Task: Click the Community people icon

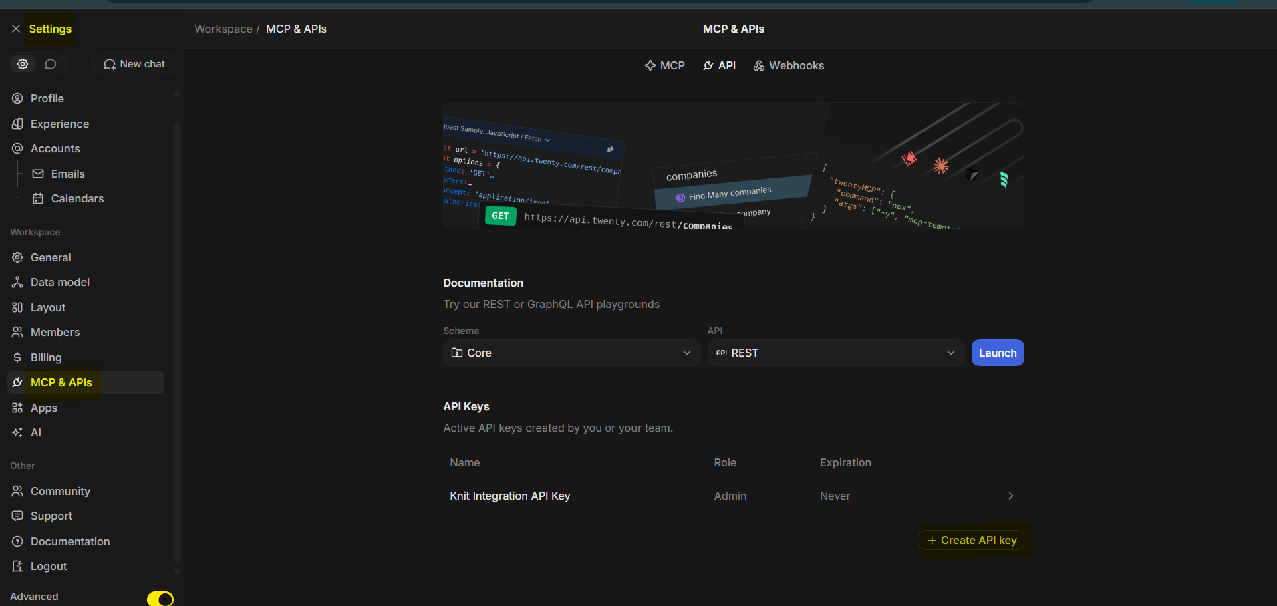Action: (17, 491)
